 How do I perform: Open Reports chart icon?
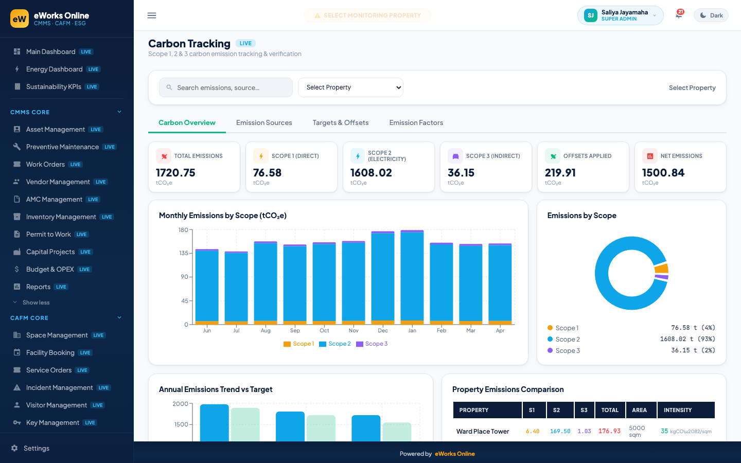click(x=17, y=287)
